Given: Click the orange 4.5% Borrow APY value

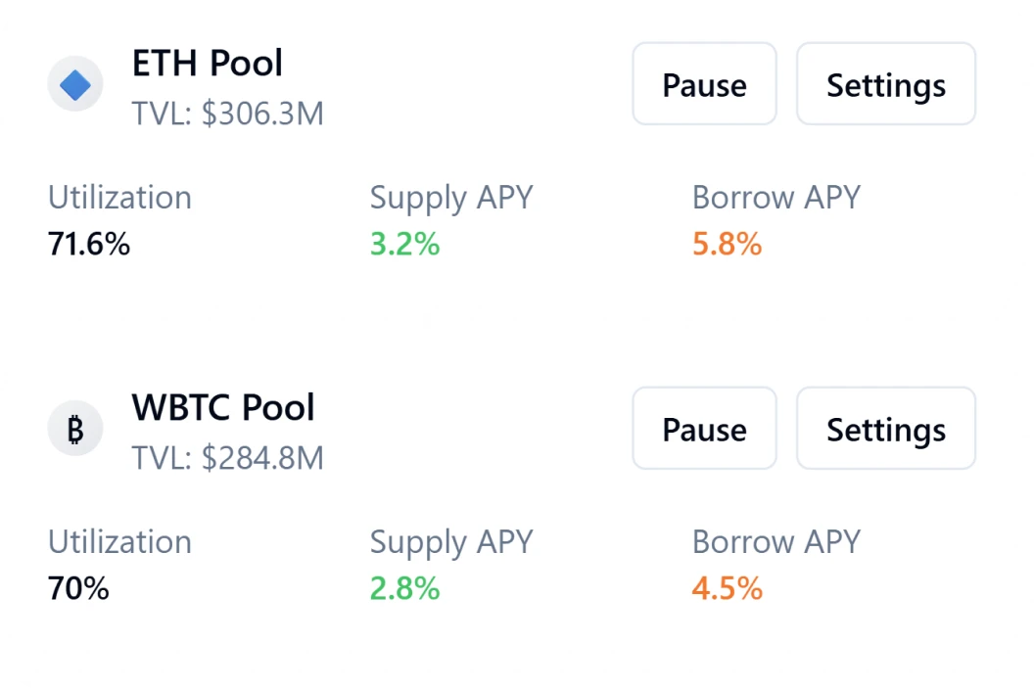Looking at the screenshot, I should pos(727,588).
